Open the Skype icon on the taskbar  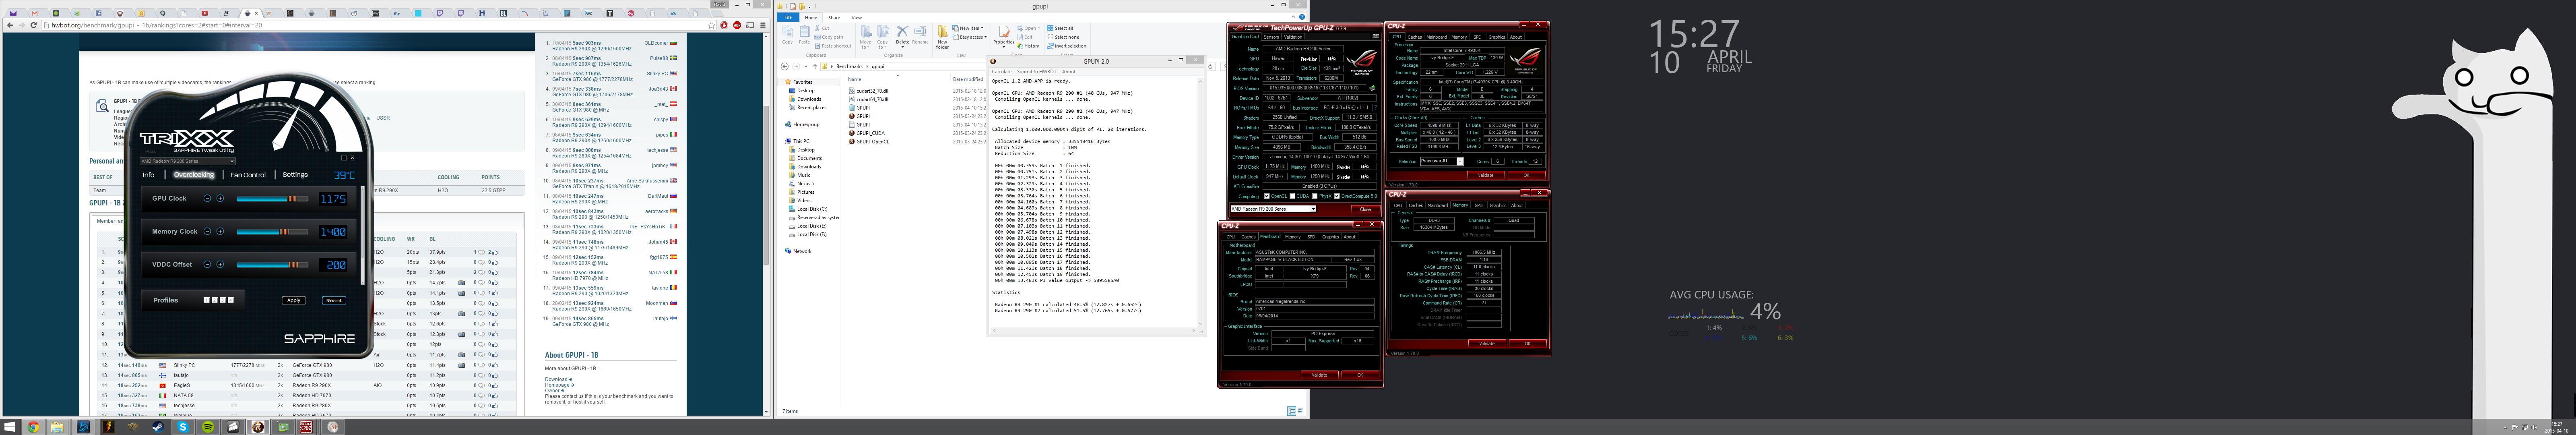pyautogui.click(x=183, y=427)
